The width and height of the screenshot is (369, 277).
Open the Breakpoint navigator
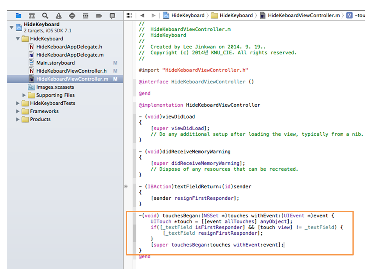(99, 16)
